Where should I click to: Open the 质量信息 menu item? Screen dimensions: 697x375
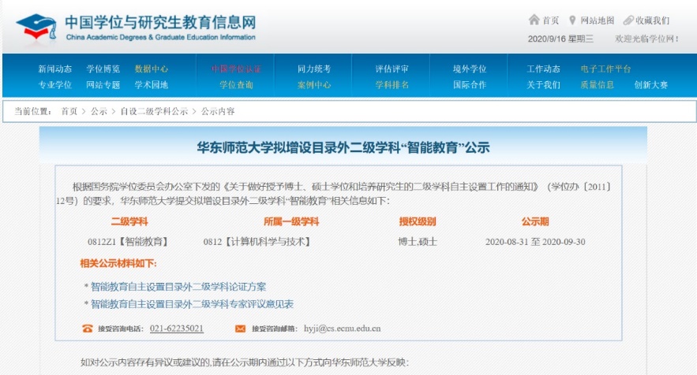coord(597,85)
